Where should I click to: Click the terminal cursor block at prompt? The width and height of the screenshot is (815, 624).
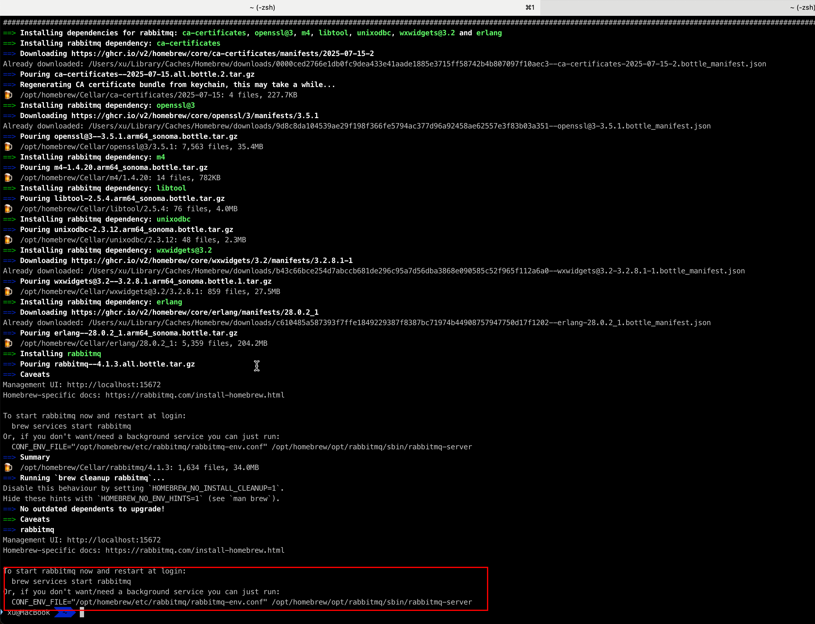tap(82, 612)
